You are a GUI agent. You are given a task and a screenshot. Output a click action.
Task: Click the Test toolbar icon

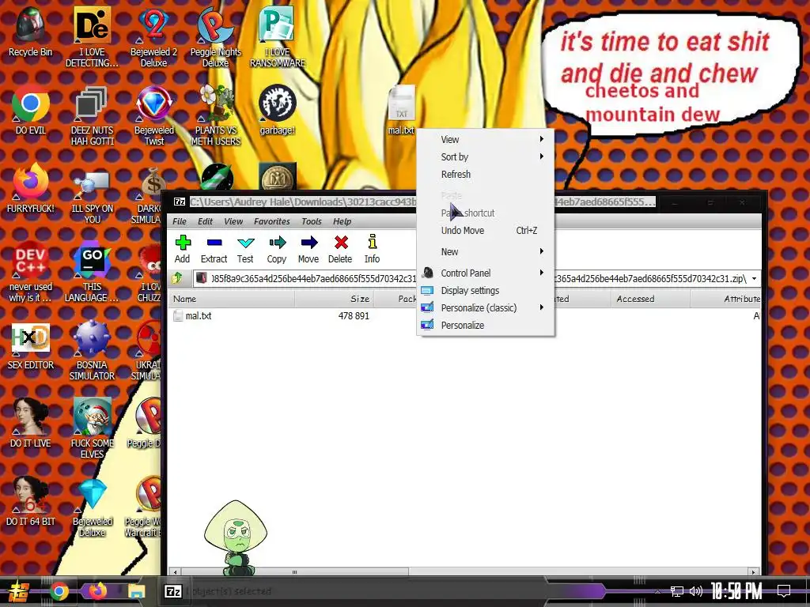point(245,249)
